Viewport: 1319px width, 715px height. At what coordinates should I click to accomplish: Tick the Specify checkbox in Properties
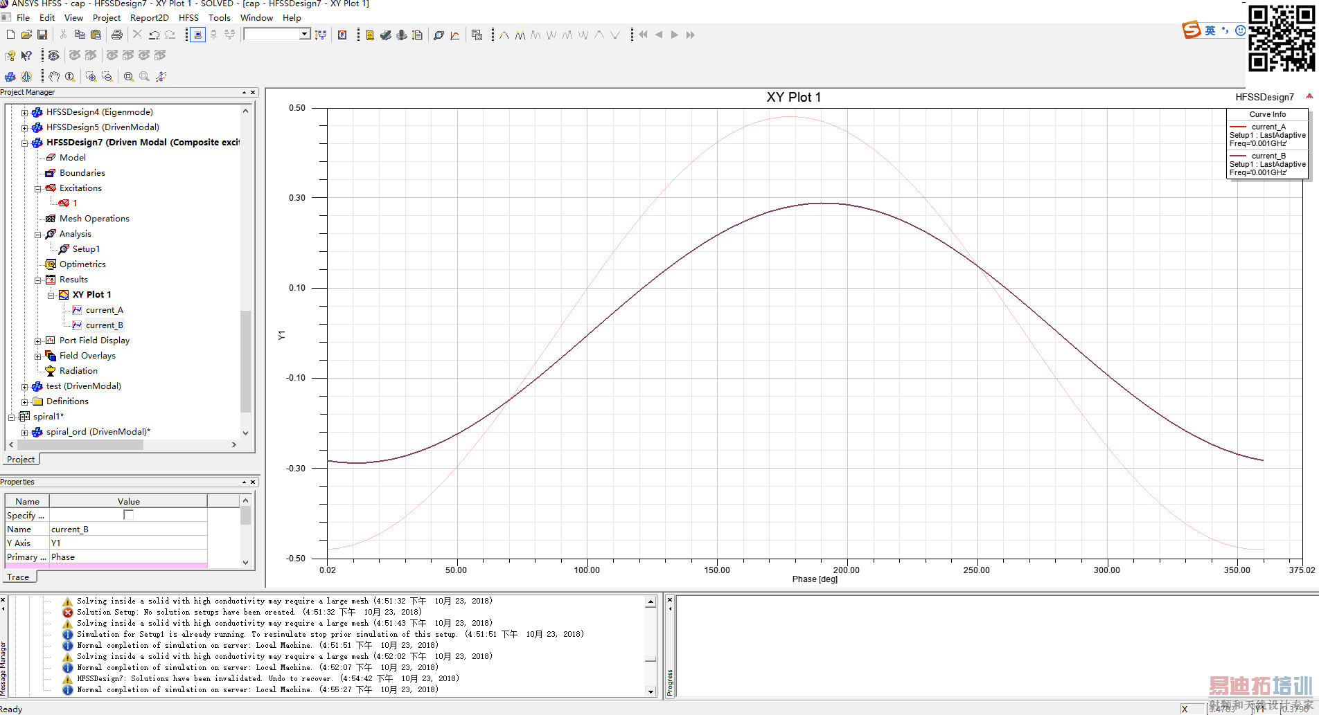[128, 515]
